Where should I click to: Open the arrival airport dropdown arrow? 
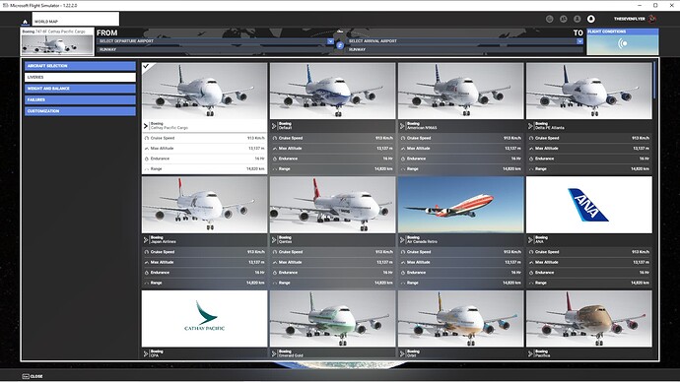pyautogui.click(x=579, y=41)
